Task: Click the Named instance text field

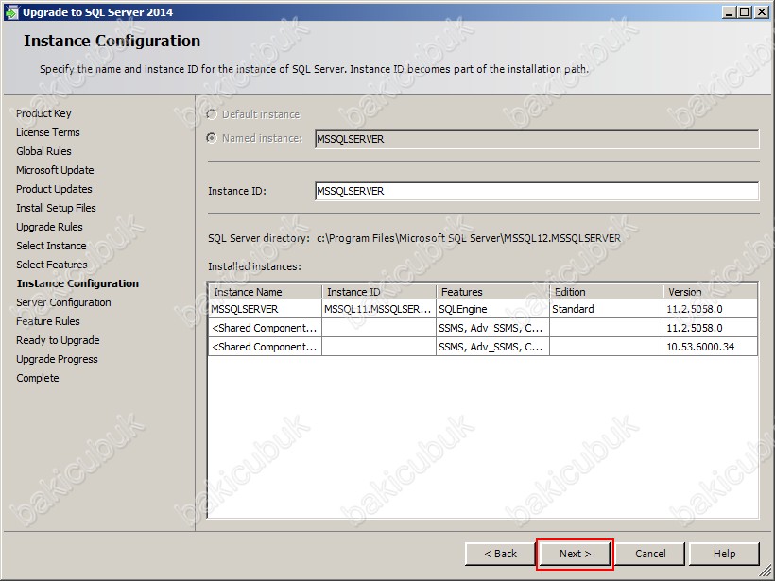Action: coord(537,139)
